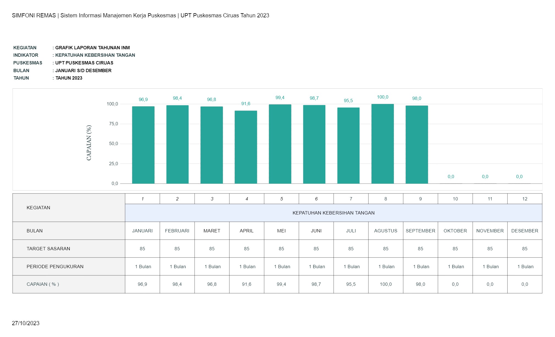Image resolution: width=555 pixels, height=337 pixels.
Task: Click the CAPAIAN (%) axis label
Action: click(89, 143)
